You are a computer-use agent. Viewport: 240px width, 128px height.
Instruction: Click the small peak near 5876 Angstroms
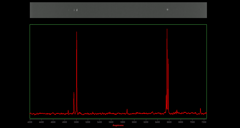tap(127, 109)
